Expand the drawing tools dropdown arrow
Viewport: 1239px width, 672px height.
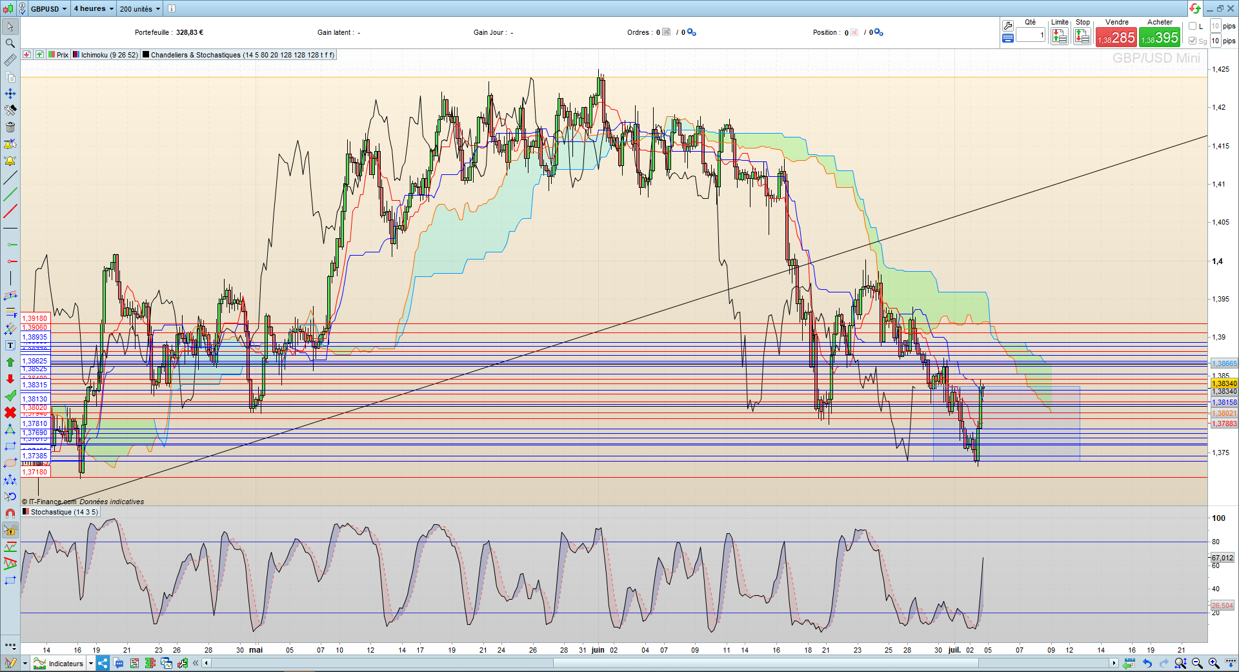[x=25, y=663]
